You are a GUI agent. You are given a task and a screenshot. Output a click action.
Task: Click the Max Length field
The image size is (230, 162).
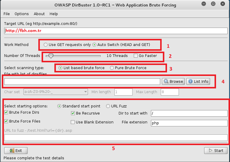pos(170,92)
